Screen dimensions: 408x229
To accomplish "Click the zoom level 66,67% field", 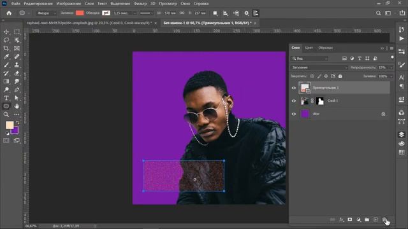I will point(31,226).
